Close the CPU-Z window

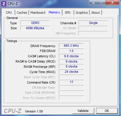point(112,2)
